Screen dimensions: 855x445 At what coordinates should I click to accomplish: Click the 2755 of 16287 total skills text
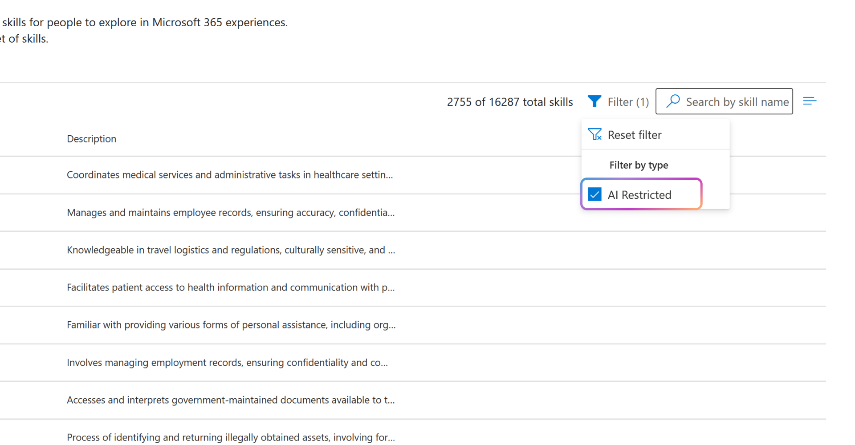[510, 102]
